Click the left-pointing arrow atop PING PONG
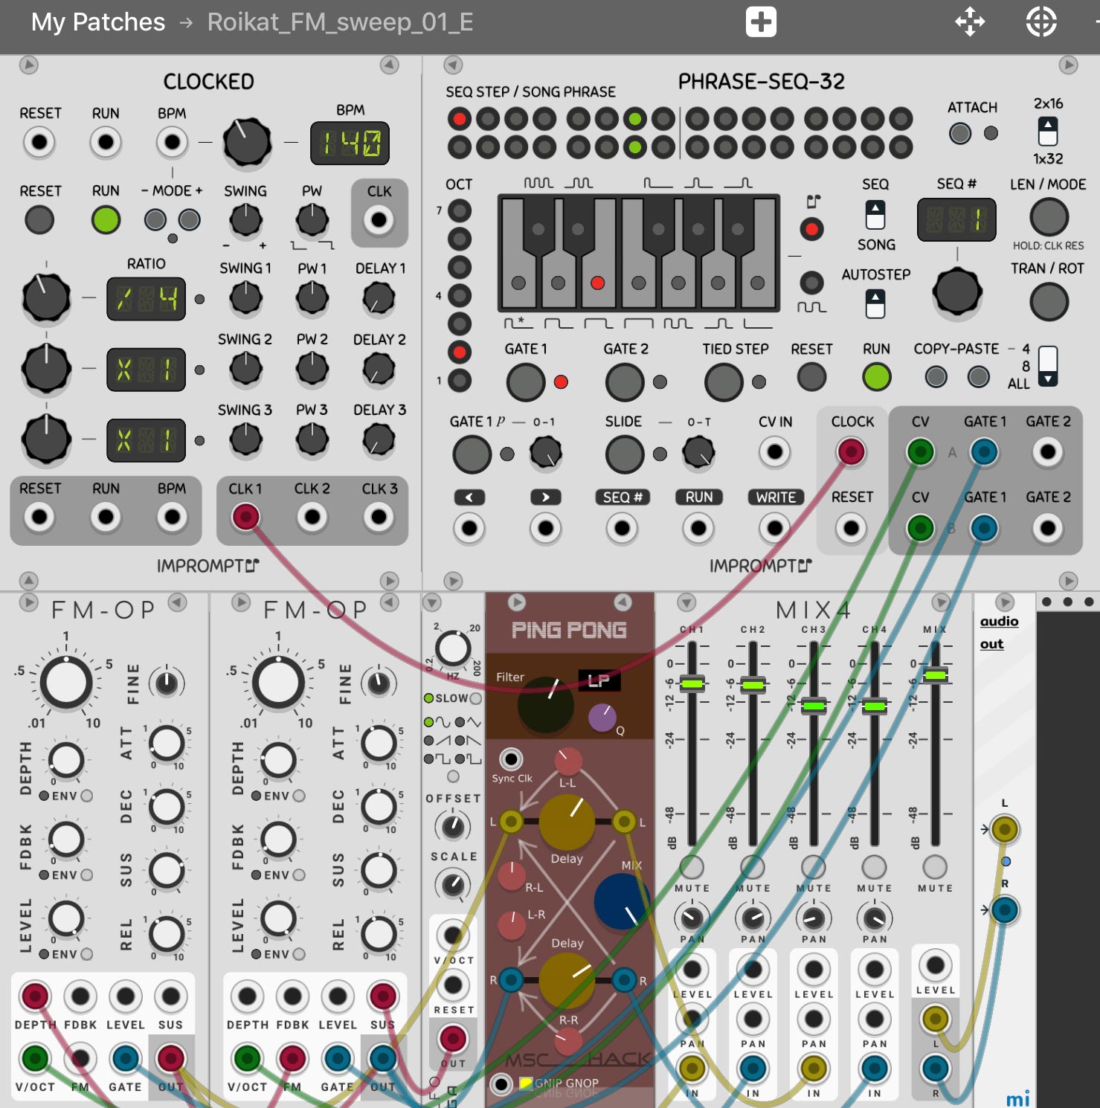This screenshot has width=1100, height=1108. click(x=623, y=602)
